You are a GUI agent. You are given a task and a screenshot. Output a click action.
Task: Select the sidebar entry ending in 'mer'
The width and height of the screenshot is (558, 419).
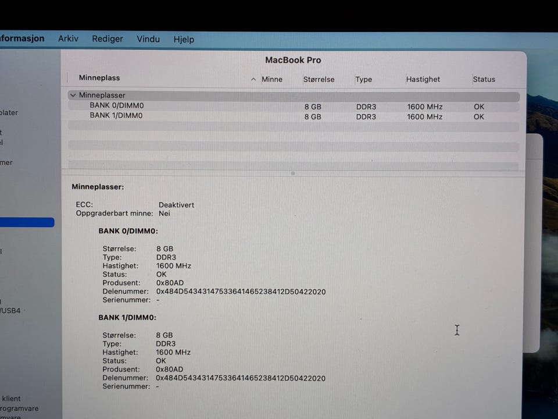[x=6, y=162]
